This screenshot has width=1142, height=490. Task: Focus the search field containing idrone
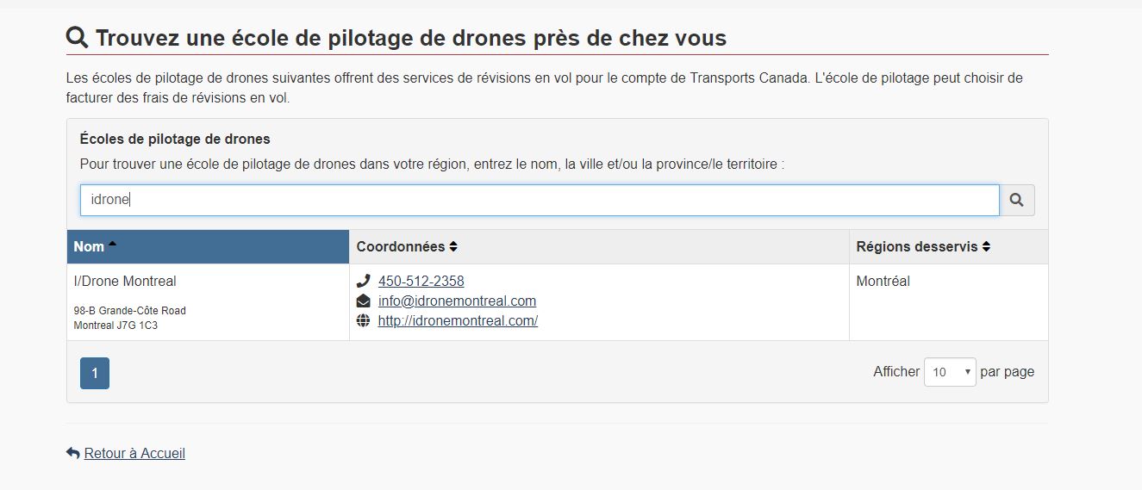tap(540, 200)
